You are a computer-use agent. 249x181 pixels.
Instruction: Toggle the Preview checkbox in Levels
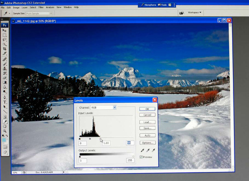point(141,157)
